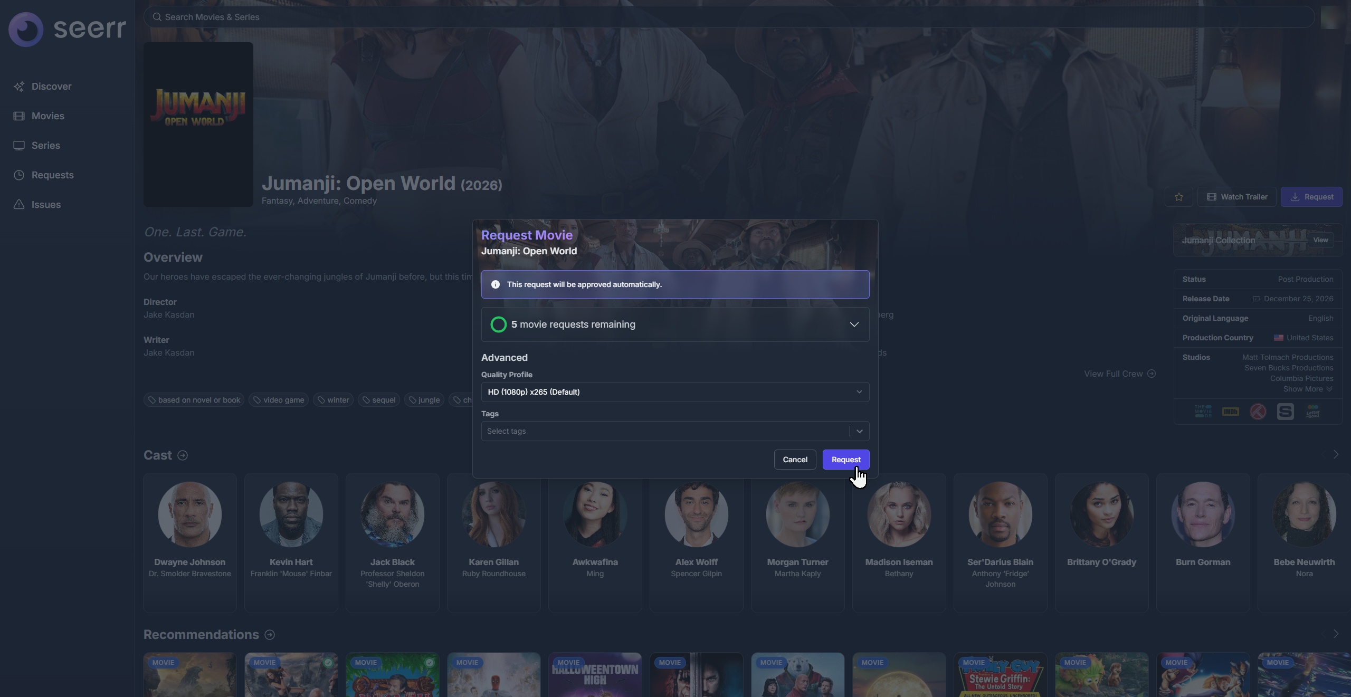Image resolution: width=1351 pixels, height=697 pixels.
Task: Cancel the Request Movie dialog
Action: pyautogui.click(x=795, y=460)
